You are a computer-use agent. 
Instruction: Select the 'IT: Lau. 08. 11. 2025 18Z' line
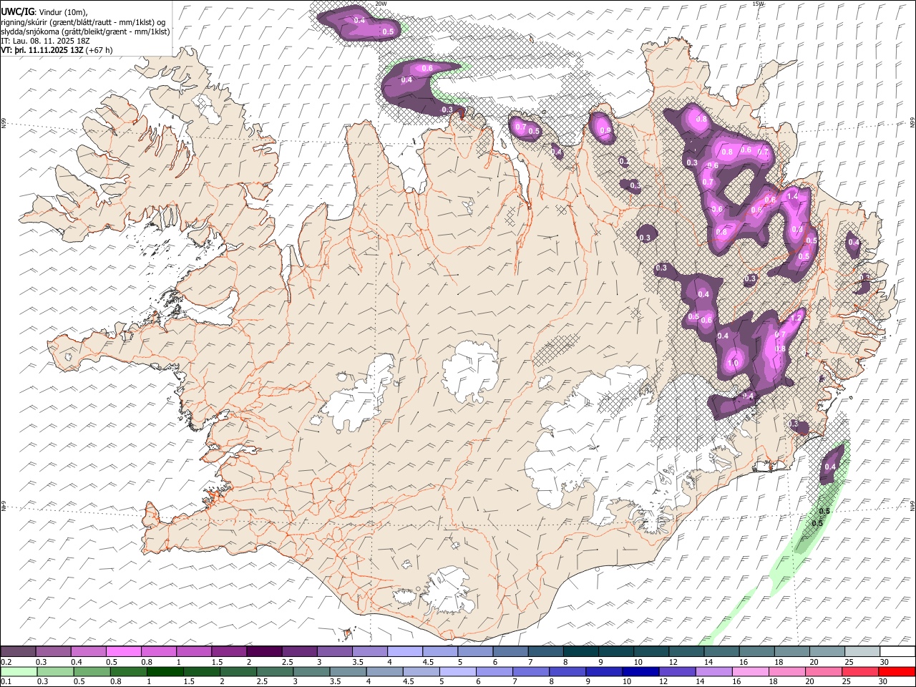(x=45, y=41)
